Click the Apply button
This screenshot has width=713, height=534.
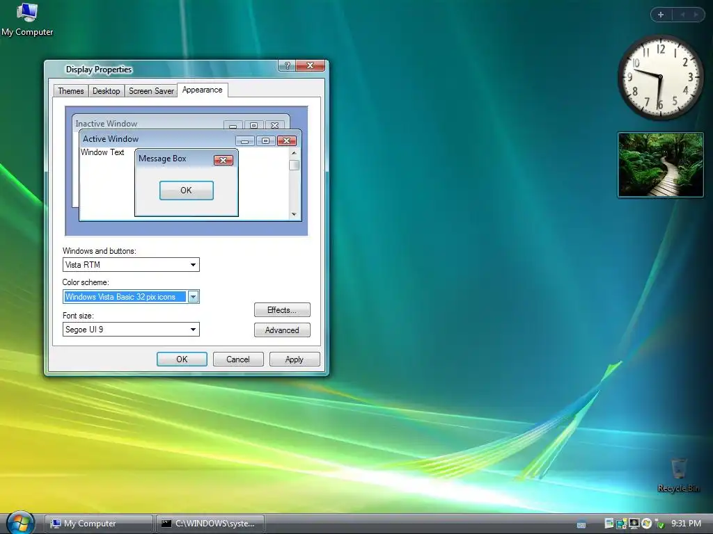tap(295, 359)
